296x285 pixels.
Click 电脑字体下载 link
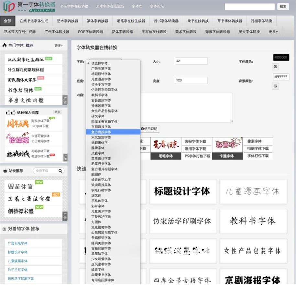point(258,149)
